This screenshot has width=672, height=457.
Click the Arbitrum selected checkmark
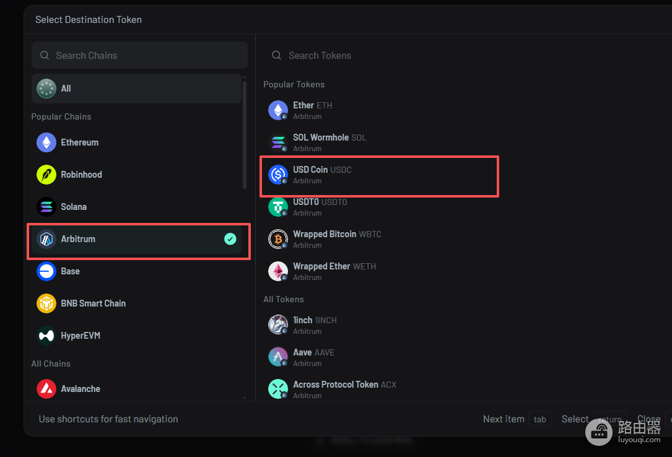coord(230,239)
